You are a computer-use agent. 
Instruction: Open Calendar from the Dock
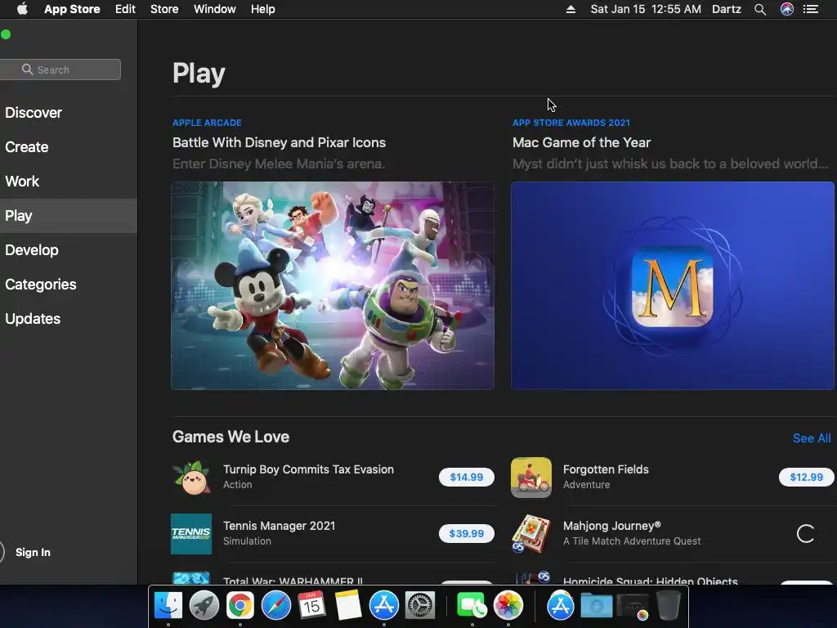coord(311,606)
